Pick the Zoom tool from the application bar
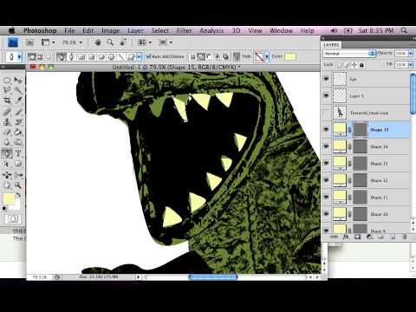Screen dimensions: 416x312 coord(110,42)
